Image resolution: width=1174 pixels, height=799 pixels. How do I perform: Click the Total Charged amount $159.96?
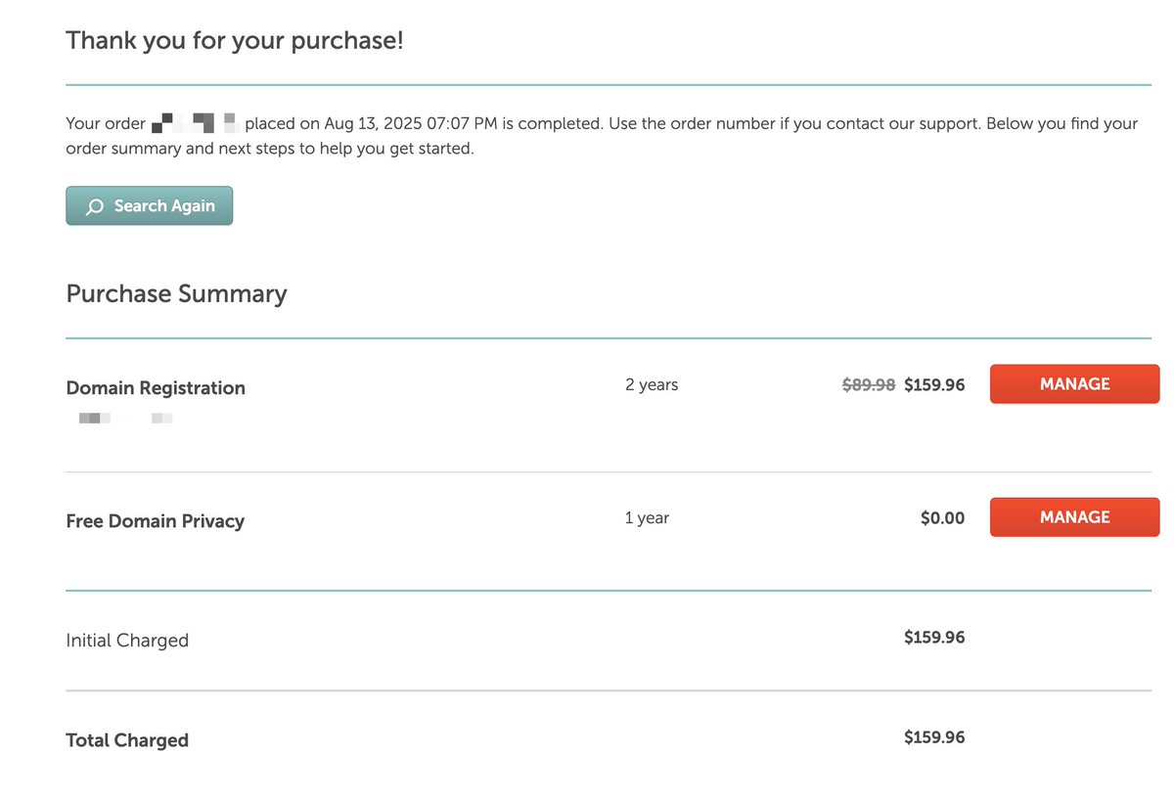pyautogui.click(x=934, y=737)
